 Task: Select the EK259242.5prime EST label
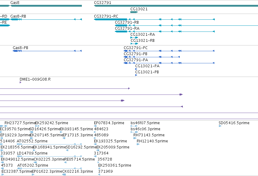52,123
